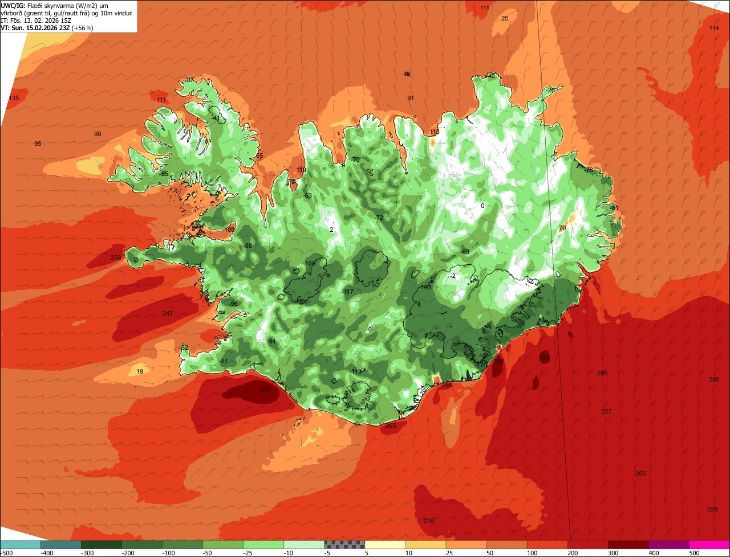Click the map value -72
The height and width of the screenshot is (557, 730).
click(378, 218)
